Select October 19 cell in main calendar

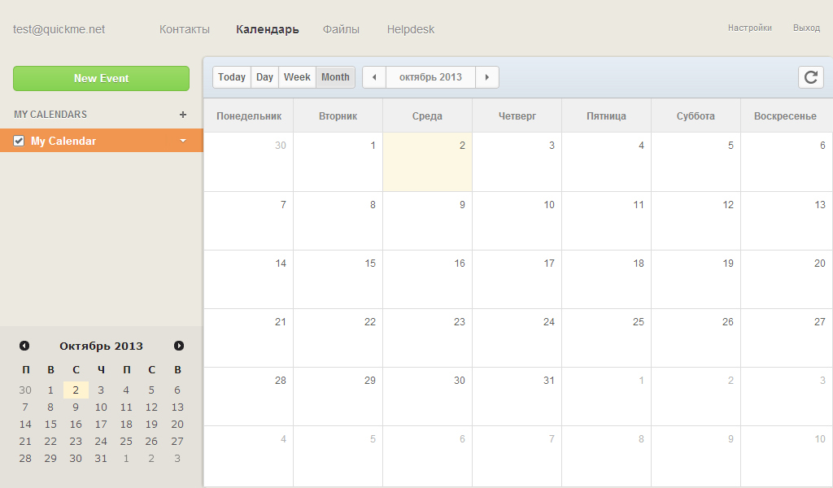pos(696,279)
